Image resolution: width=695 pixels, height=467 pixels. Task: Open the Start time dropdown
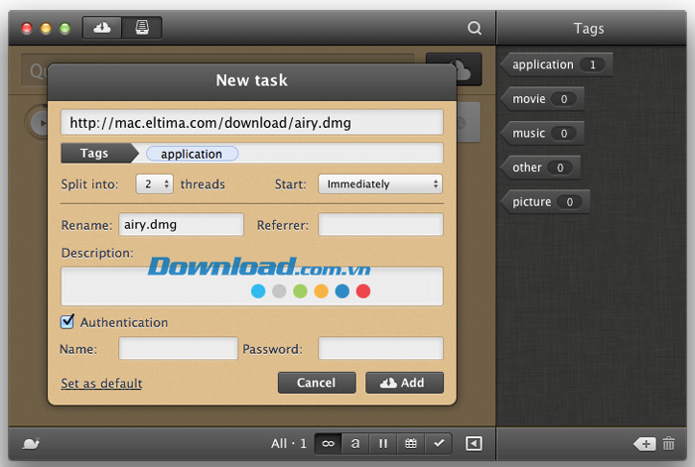pos(379,183)
